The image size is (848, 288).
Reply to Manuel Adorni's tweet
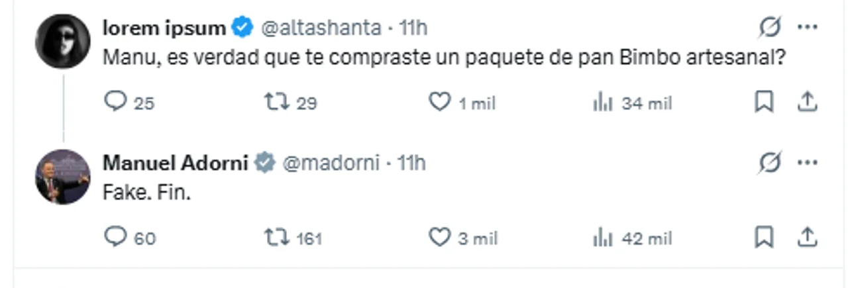pos(115,236)
